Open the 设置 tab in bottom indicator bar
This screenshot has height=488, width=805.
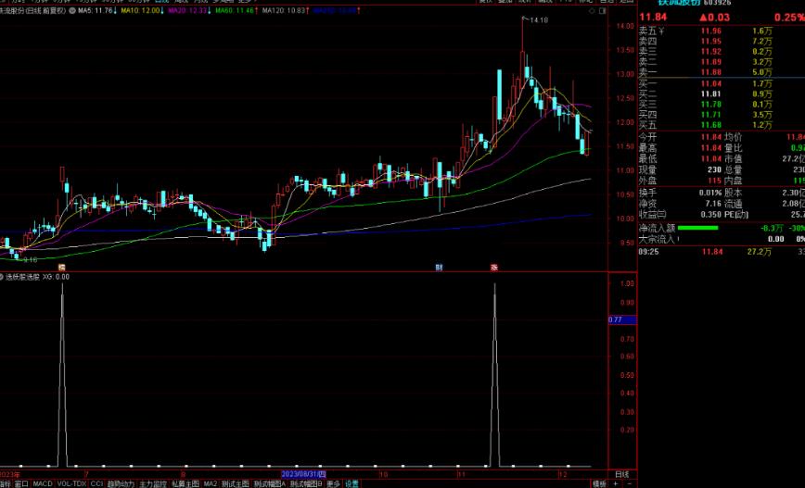point(351,484)
